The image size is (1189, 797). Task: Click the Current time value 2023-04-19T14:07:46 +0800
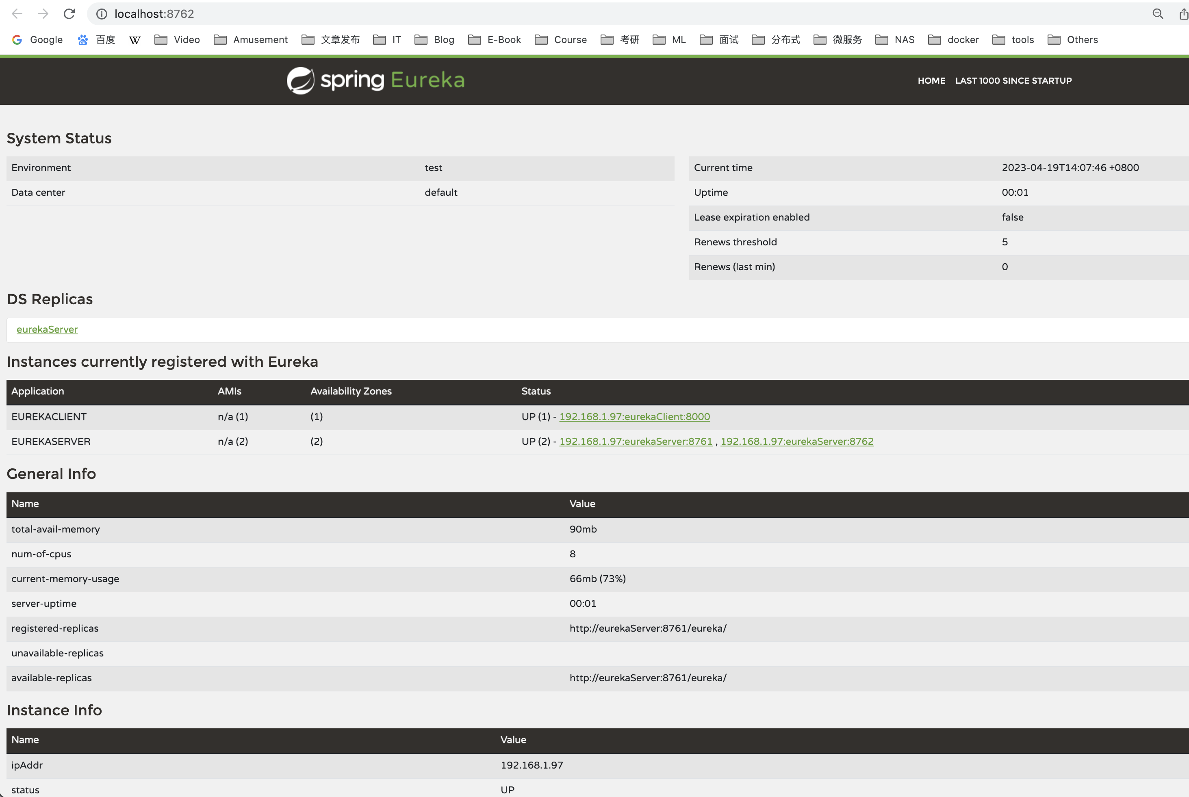tap(1070, 168)
